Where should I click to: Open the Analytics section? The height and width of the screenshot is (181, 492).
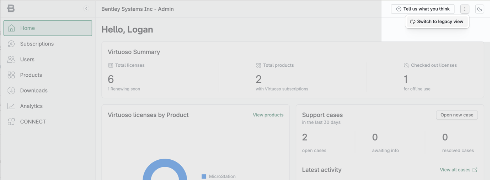coord(48,106)
